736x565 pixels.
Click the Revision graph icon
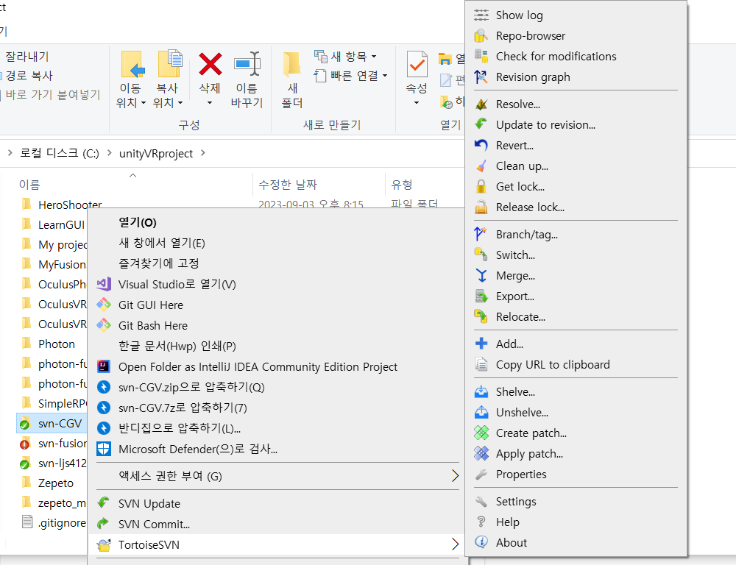[481, 77]
